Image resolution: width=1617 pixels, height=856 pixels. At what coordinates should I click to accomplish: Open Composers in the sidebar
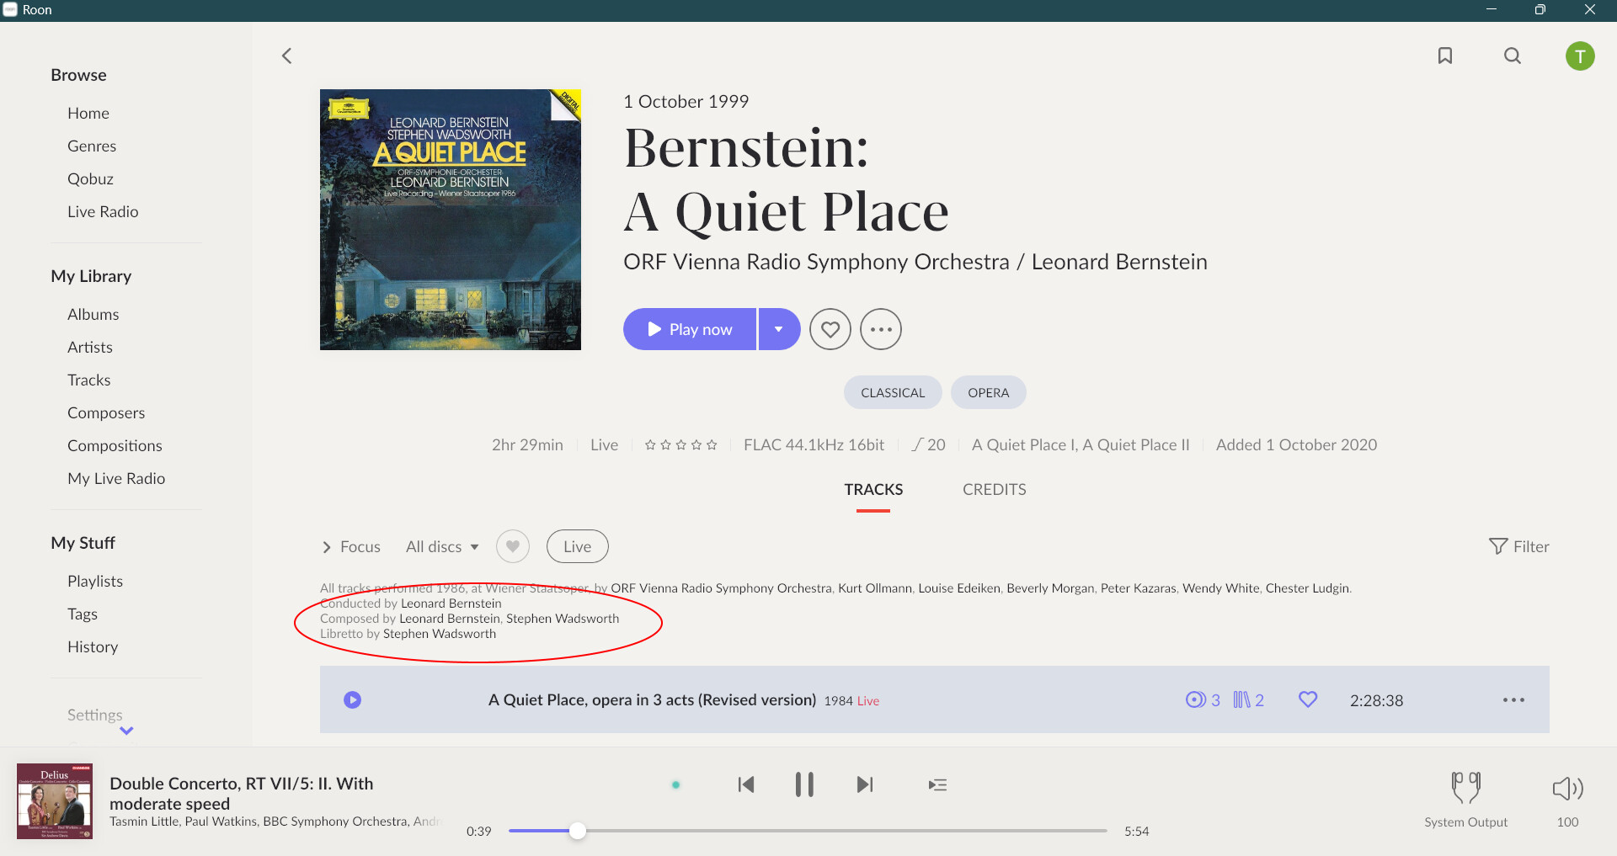click(106, 412)
